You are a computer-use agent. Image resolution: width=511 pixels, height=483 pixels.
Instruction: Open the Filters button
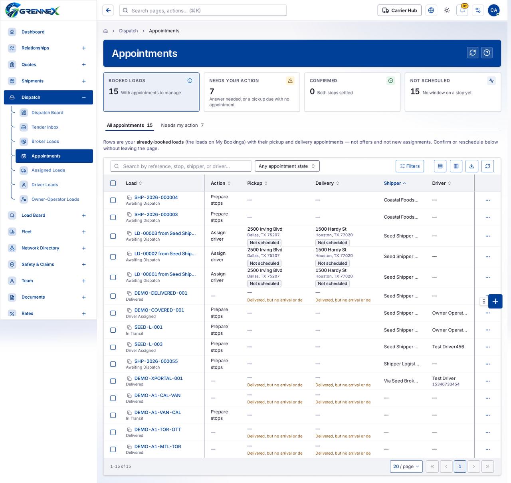coord(410,166)
